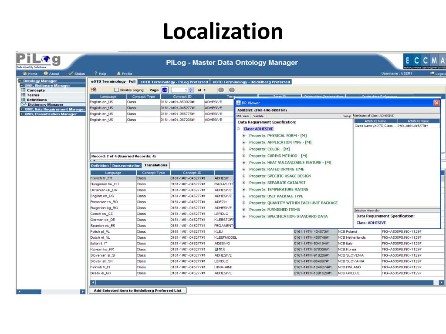Select the Dictionary Manager sidebar item
The image size is (446, 334).
pos(45,104)
